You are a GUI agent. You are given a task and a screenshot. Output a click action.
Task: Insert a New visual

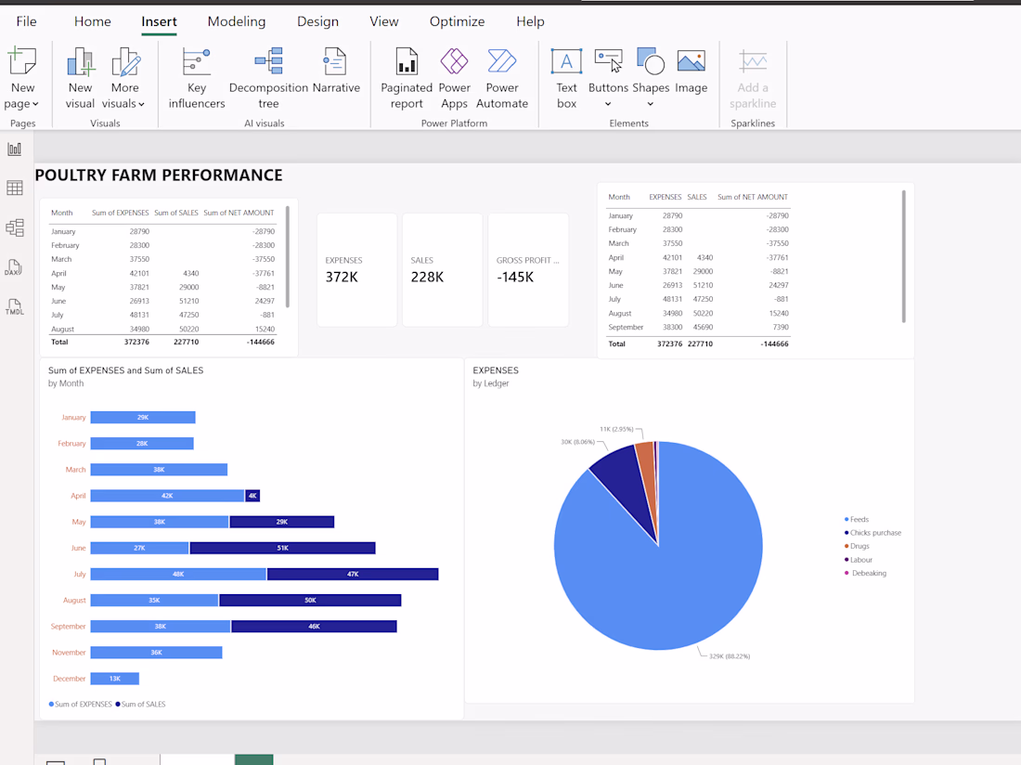pos(80,78)
